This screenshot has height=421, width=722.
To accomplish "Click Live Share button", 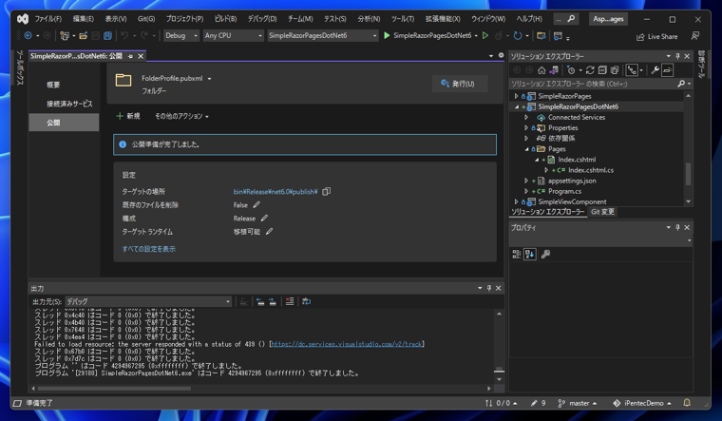I will click(657, 36).
